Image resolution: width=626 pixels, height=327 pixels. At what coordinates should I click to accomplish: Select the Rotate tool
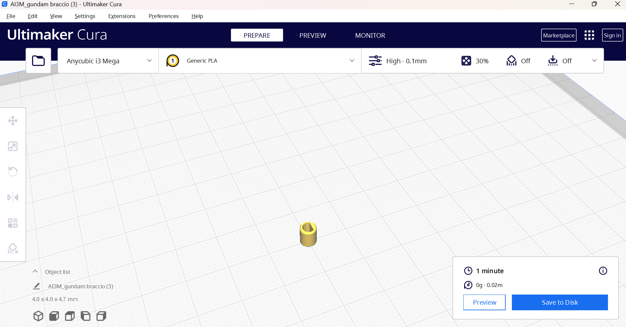[13, 172]
